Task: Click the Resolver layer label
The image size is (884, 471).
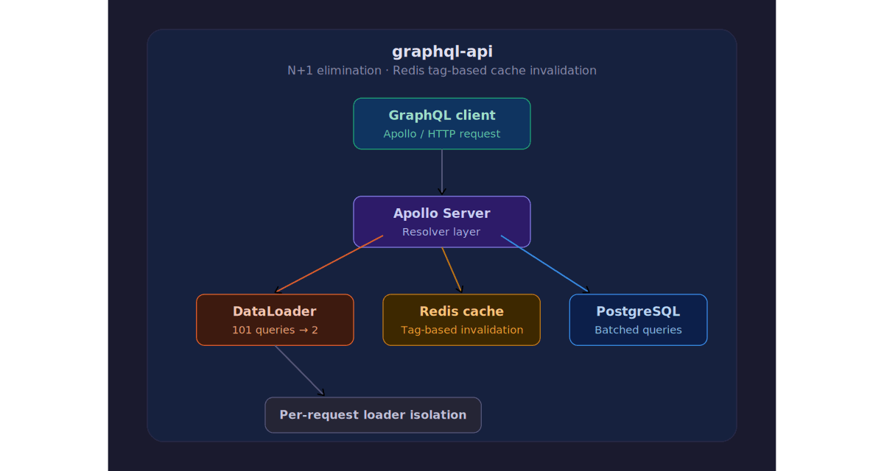Action: [441, 232]
